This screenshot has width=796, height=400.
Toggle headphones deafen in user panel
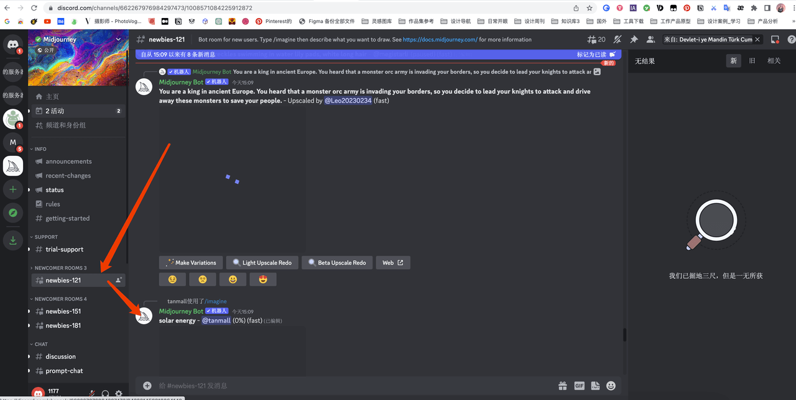(105, 394)
